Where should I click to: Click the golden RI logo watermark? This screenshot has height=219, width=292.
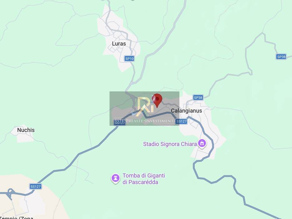[146, 105]
